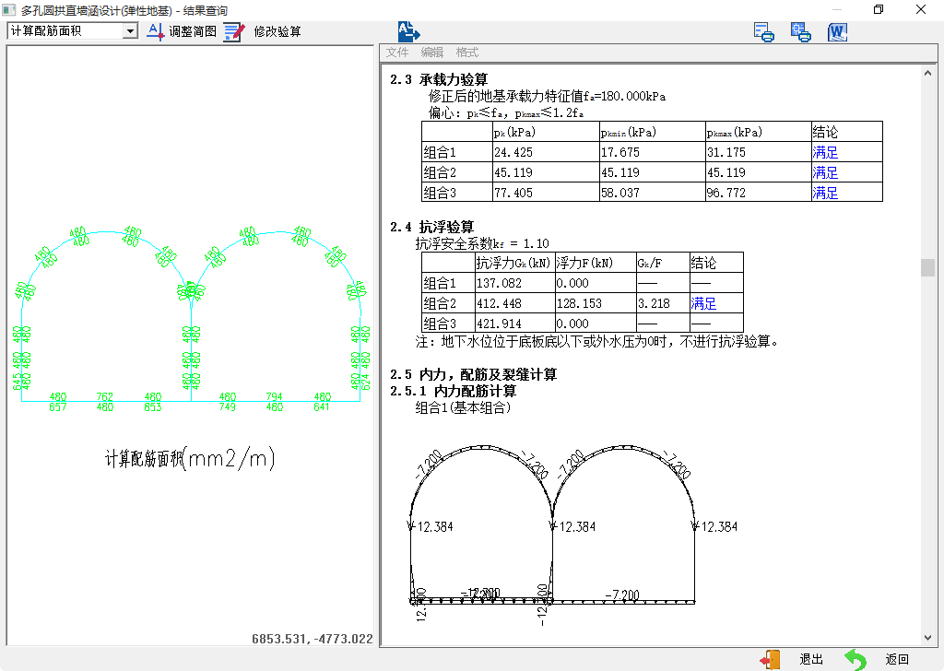The width and height of the screenshot is (944, 671).
Task: Click the 注：地下水位 note line
Action: pyautogui.click(x=597, y=342)
